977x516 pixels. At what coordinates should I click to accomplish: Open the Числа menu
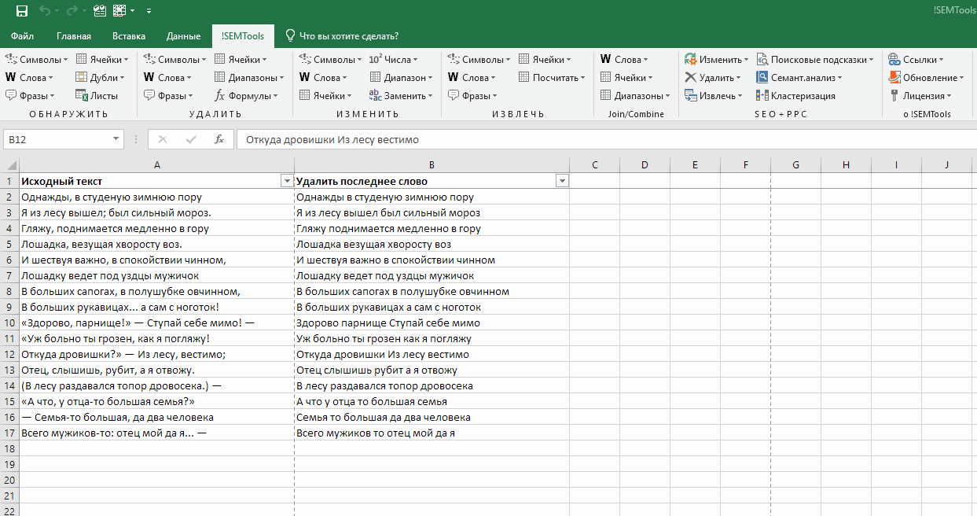click(394, 59)
